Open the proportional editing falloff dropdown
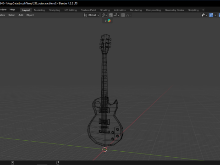Image resolution: width=220 pixels, height=165 pixels. coord(129,15)
